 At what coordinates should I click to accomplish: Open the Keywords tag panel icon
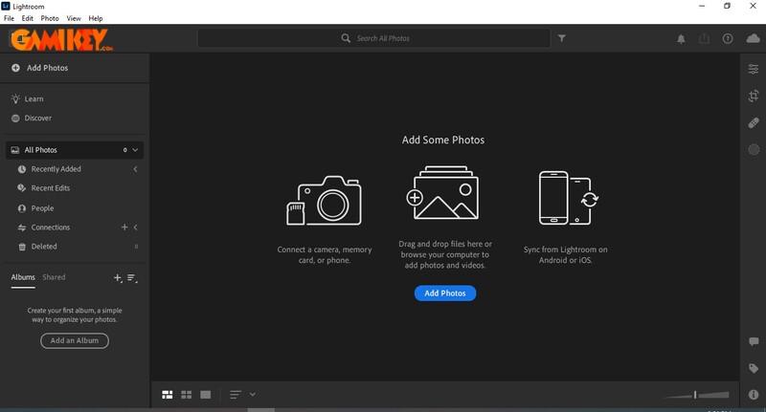tap(754, 368)
